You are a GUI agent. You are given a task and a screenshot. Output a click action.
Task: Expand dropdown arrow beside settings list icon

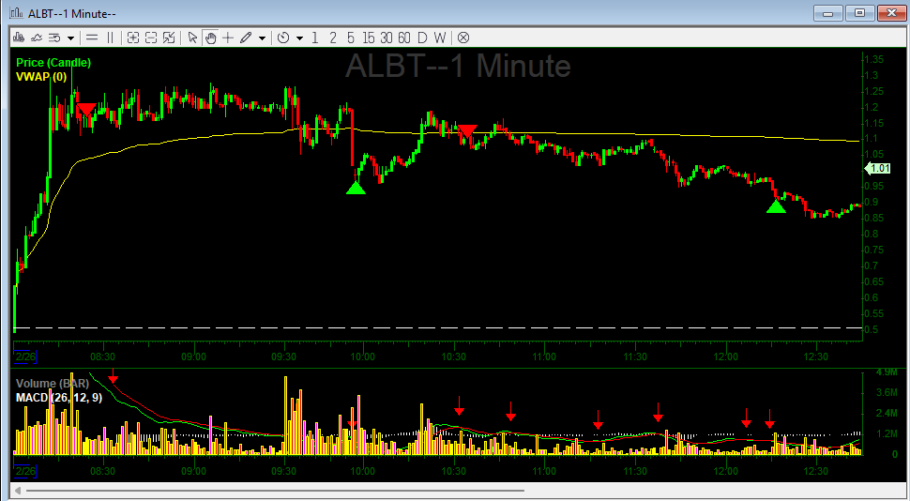click(70, 38)
